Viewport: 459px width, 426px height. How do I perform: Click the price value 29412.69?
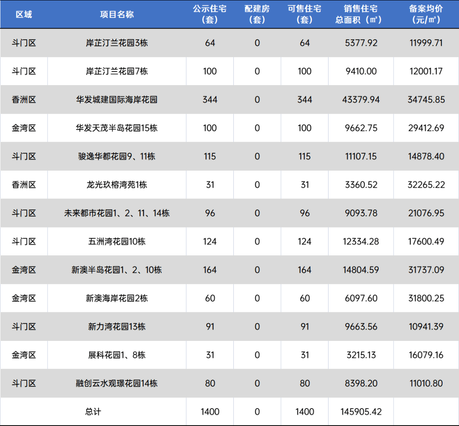point(426,128)
